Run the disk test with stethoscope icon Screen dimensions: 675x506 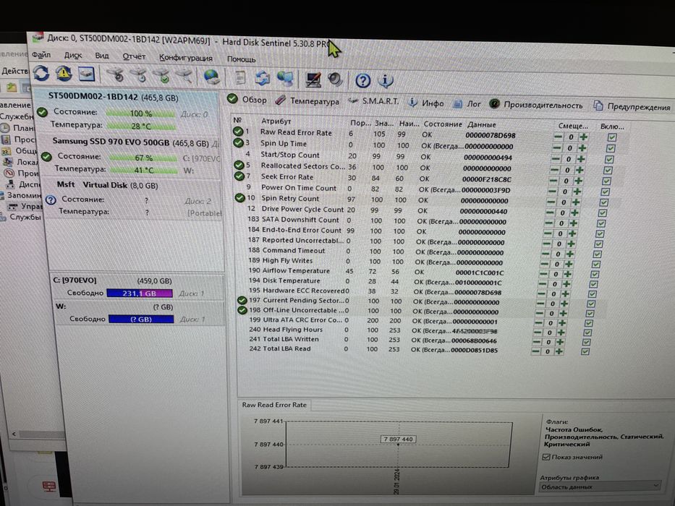pyautogui.click(x=115, y=75)
